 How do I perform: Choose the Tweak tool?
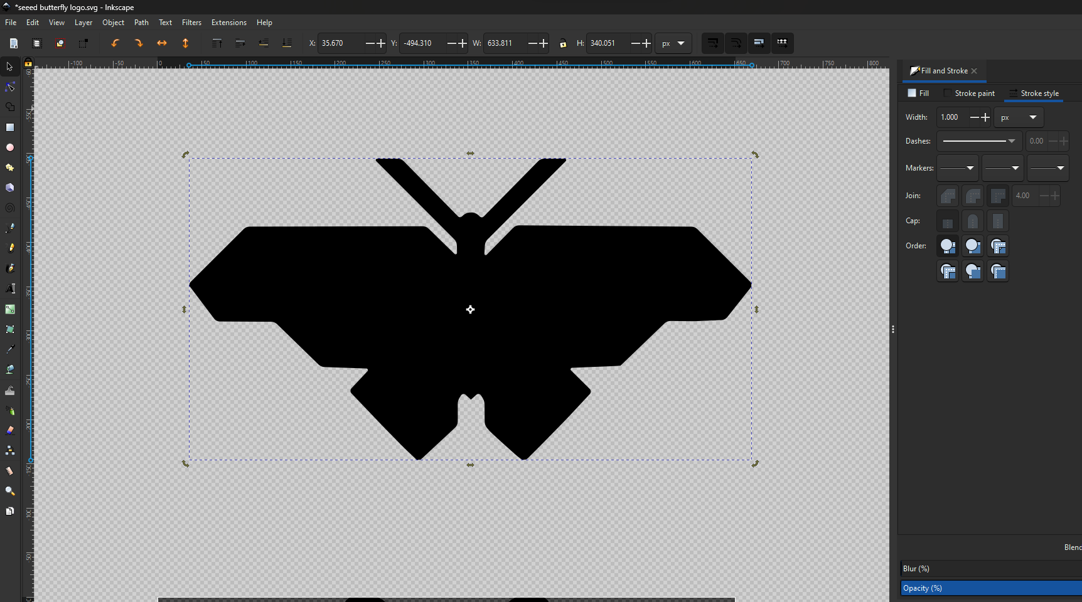tap(10, 390)
